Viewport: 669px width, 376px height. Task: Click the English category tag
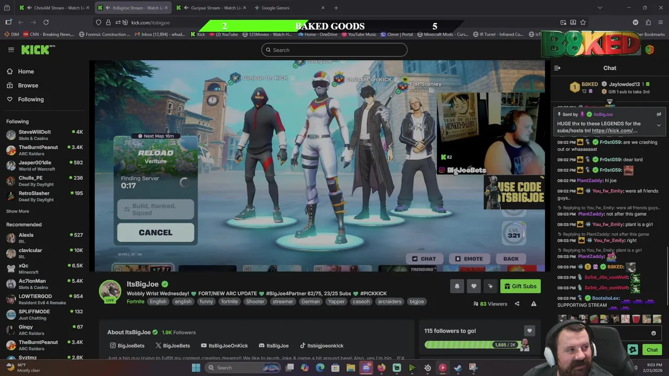pyautogui.click(x=158, y=301)
